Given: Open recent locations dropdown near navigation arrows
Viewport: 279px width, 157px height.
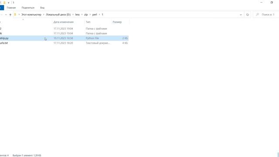Looking at the screenshot, I should (6, 14).
